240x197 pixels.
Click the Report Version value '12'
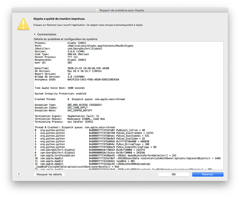[69, 74]
